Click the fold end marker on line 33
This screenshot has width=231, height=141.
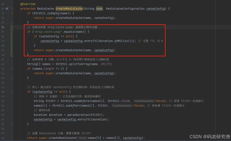pos(12,22)
